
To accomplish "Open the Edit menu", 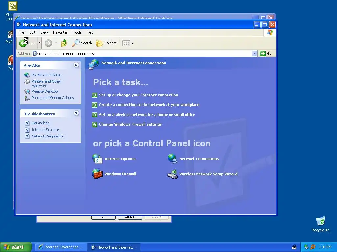I will pos(32,32).
